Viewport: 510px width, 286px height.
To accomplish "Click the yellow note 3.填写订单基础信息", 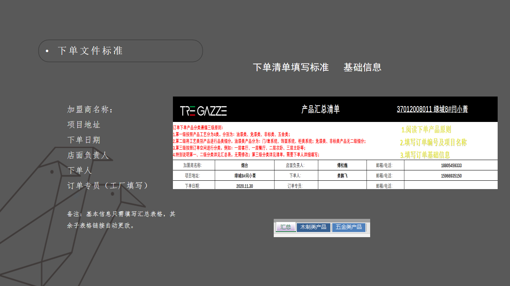I will [425, 155].
